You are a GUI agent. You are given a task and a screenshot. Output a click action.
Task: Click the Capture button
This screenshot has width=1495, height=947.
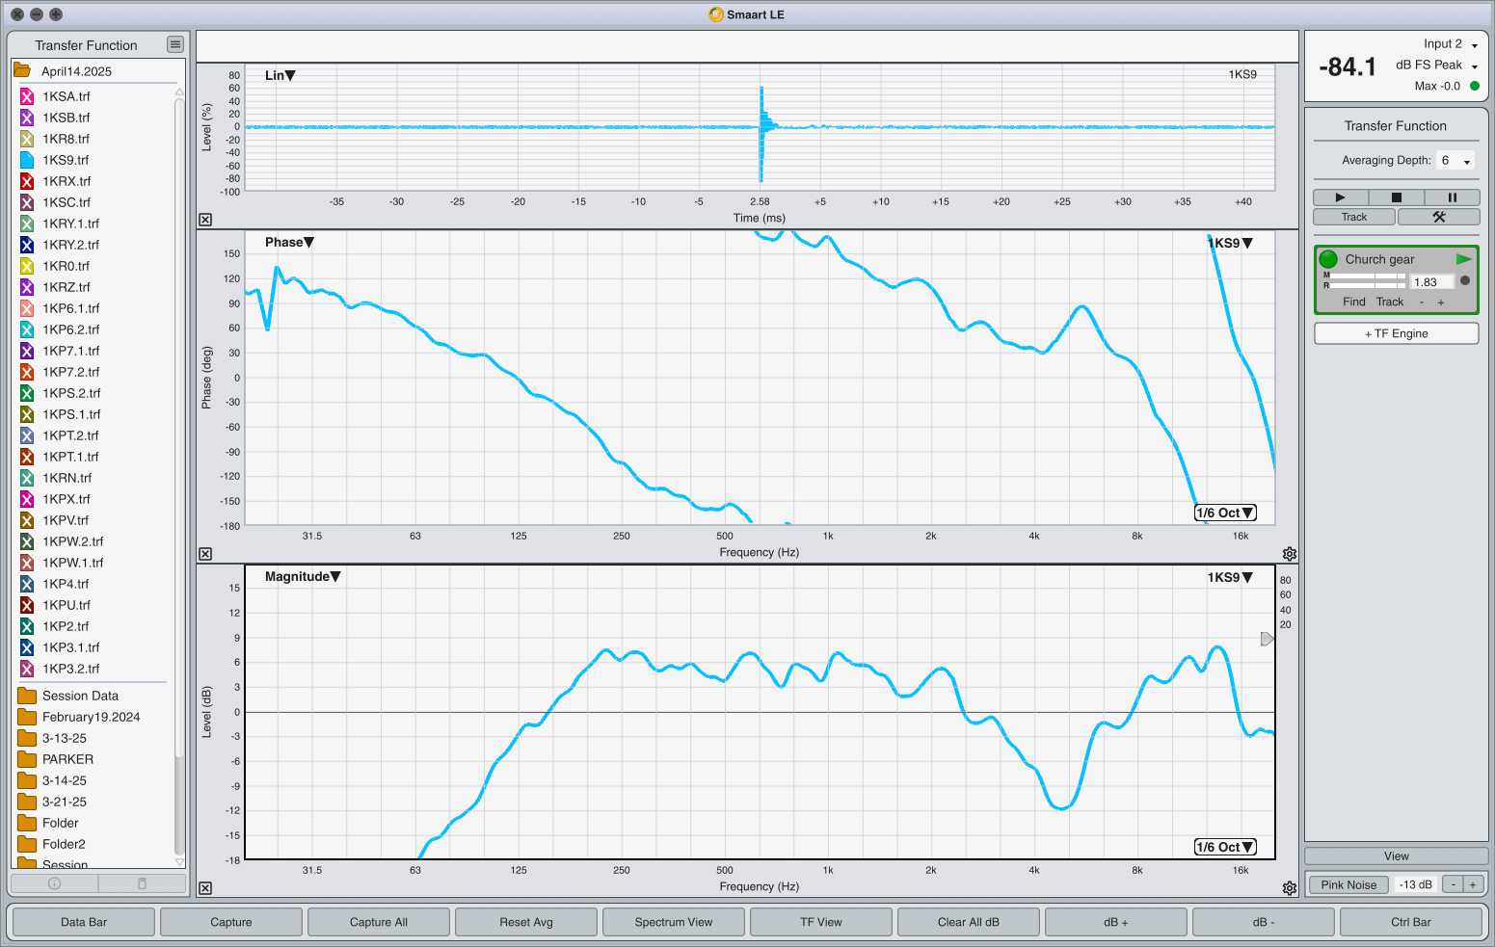click(x=231, y=922)
